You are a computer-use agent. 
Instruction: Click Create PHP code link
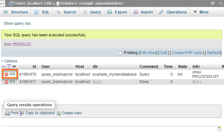click(x=187, y=53)
